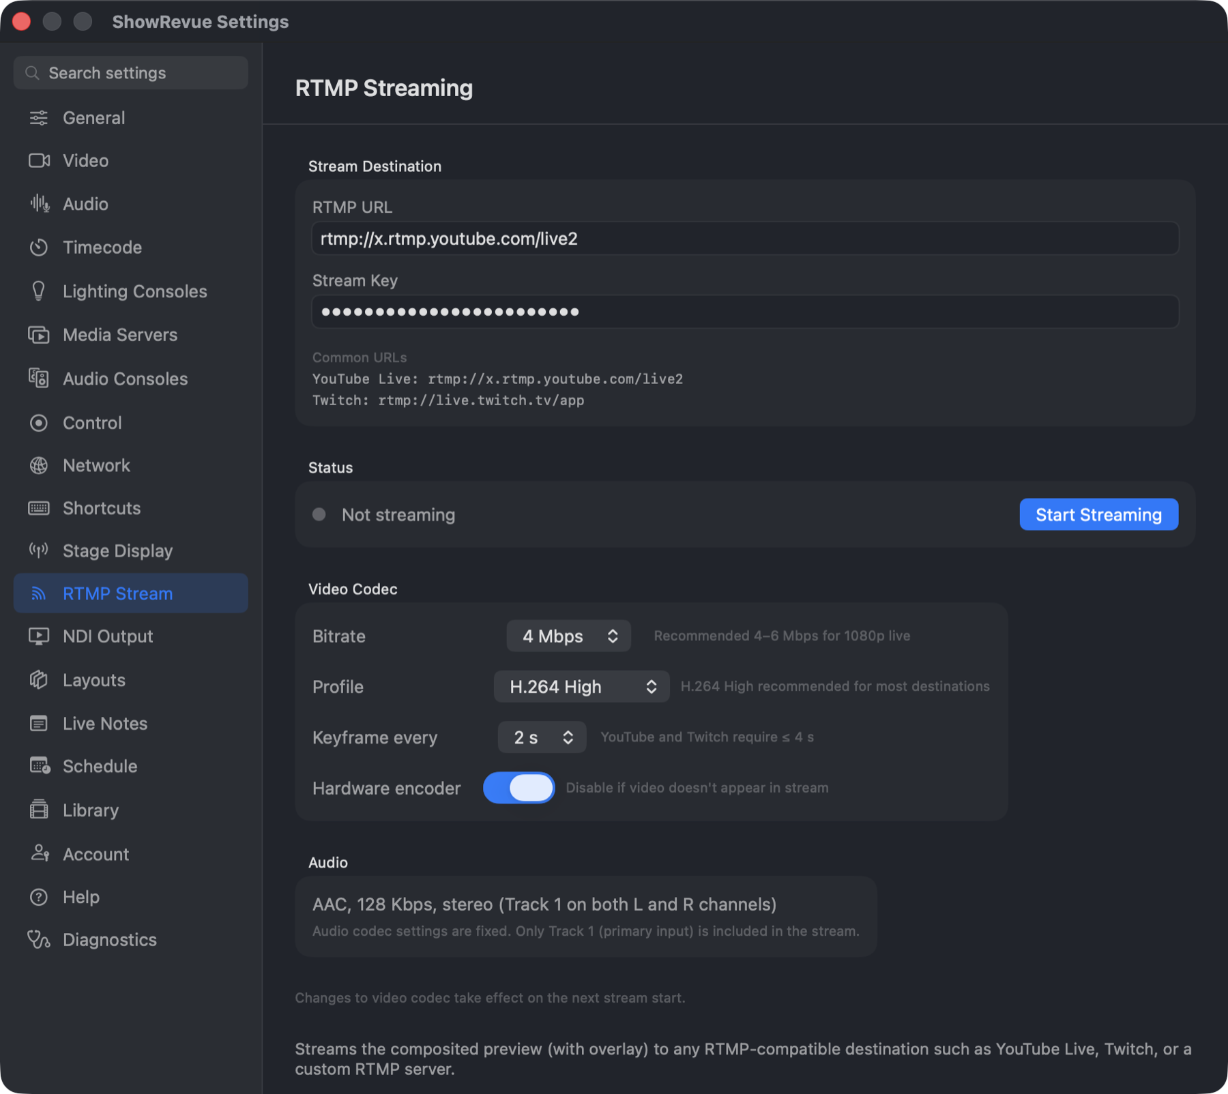This screenshot has width=1228, height=1094.
Task: Switch to Lighting Consoles settings
Action: [x=130, y=291]
